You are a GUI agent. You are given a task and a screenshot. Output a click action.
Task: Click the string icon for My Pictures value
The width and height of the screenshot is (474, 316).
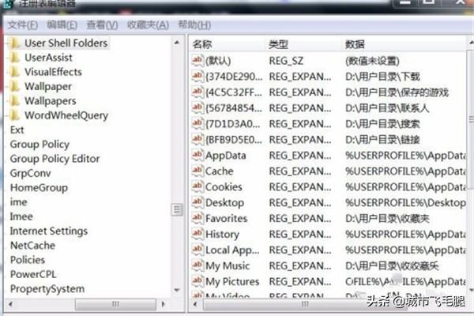point(197,281)
